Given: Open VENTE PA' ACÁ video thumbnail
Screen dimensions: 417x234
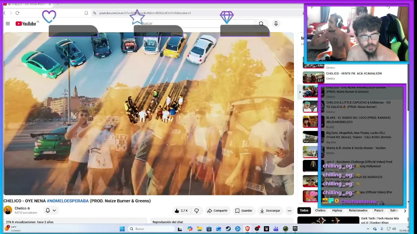Looking at the screenshot, I should click(313, 77).
